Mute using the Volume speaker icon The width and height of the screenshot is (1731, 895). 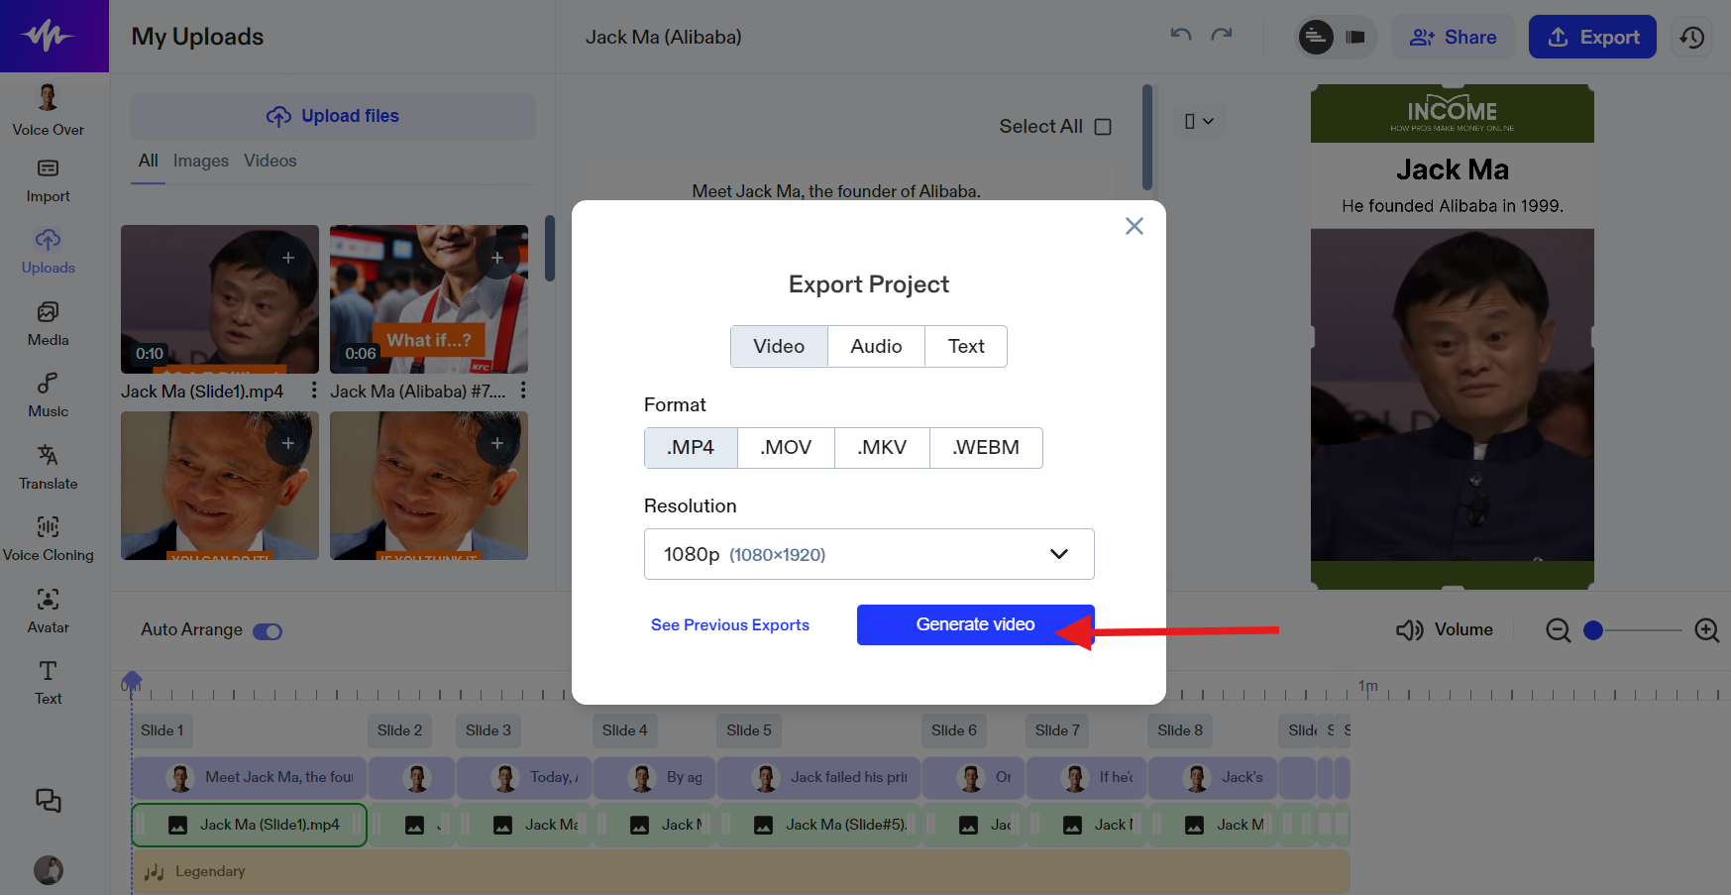point(1409,630)
